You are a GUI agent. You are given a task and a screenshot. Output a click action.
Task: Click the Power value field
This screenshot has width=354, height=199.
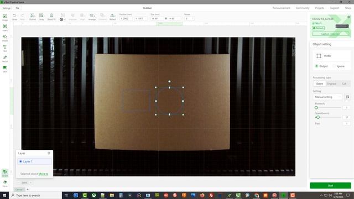pyautogui.click(x=346, y=108)
